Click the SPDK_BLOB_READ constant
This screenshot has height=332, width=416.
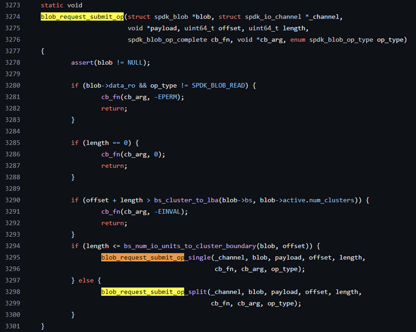click(218, 86)
